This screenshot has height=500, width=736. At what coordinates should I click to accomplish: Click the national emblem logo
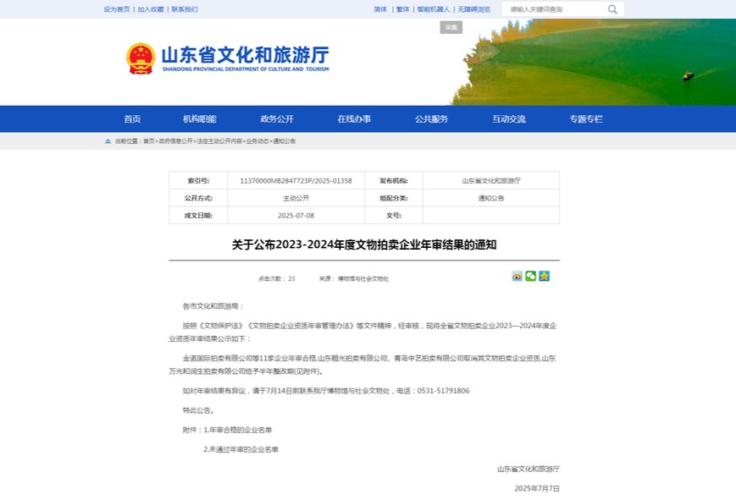point(141,58)
